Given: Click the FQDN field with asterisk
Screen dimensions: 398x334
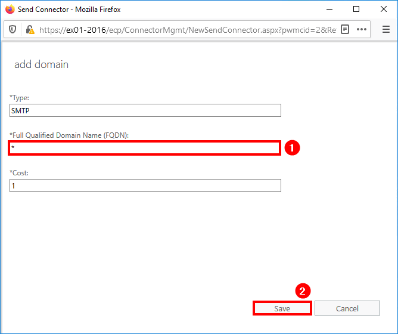Looking at the screenshot, I should (145, 148).
